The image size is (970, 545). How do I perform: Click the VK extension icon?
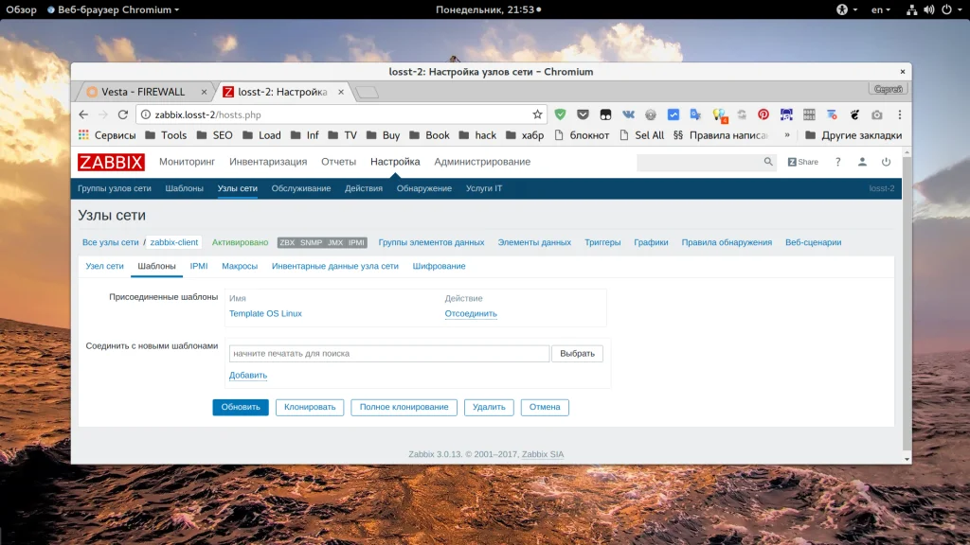[x=627, y=114]
